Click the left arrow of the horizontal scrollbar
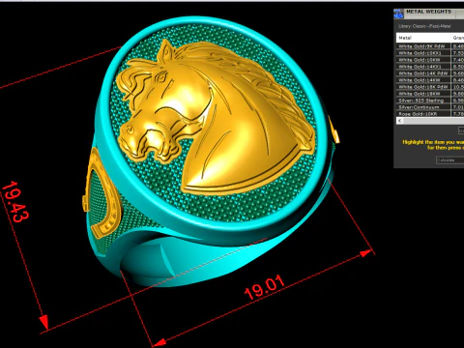This screenshot has width=464, height=348. pos(399,121)
